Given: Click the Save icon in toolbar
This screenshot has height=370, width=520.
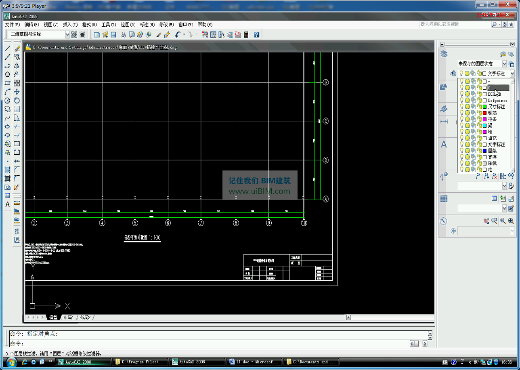Looking at the screenshot, I should 113,35.
